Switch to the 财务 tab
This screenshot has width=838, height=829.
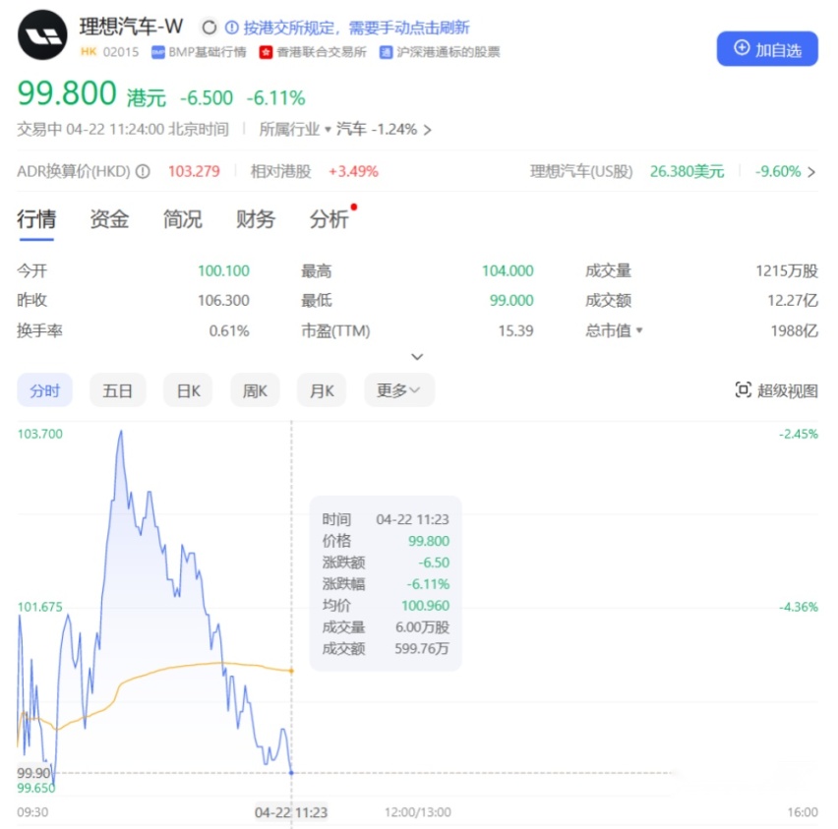click(x=256, y=219)
